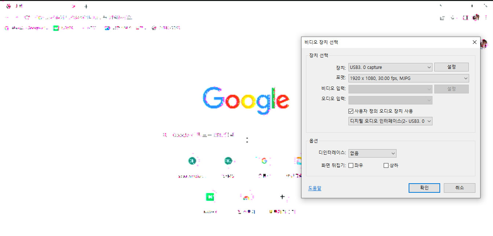Viewport: 493px width, 236px height.
Task: Click the greyed 설정 button beside 비디오 입력
Action: pos(452,89)
